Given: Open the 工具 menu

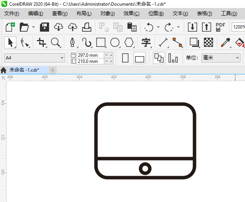Looking at the screenshot, I should click(229, 14).
